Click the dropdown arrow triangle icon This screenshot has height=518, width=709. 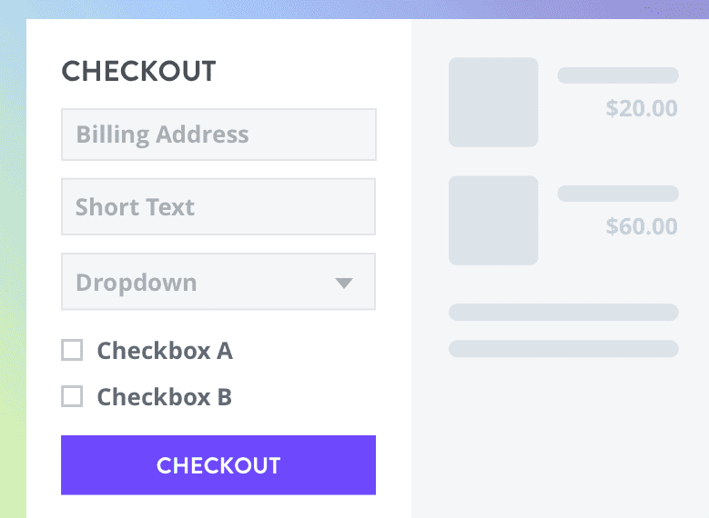click(343, 283)
